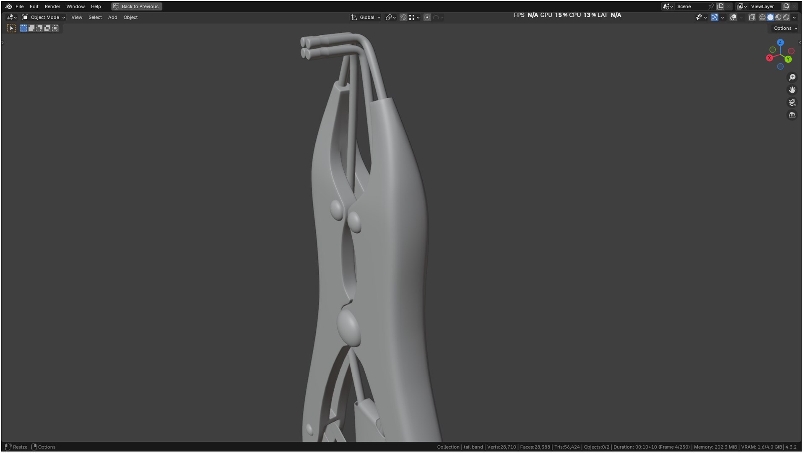Open the Global transform orientation dropdown
Image resolution: width=803 pixels, height=453 pixels.
coord(366,17)
